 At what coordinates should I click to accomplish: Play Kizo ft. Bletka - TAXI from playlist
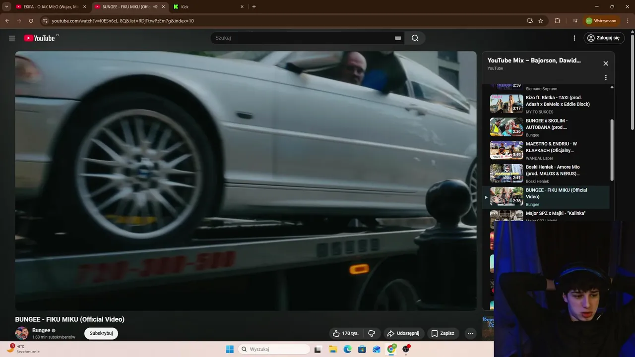[546, 104]
